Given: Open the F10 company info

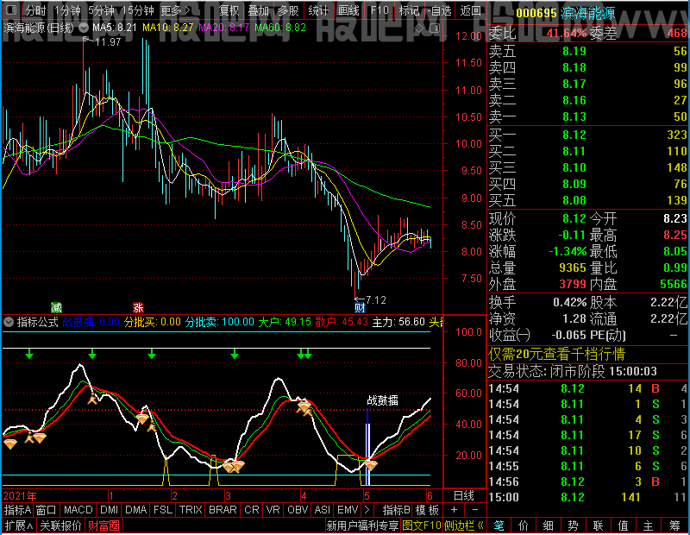Looking at the screenshot, I should 379,10.
